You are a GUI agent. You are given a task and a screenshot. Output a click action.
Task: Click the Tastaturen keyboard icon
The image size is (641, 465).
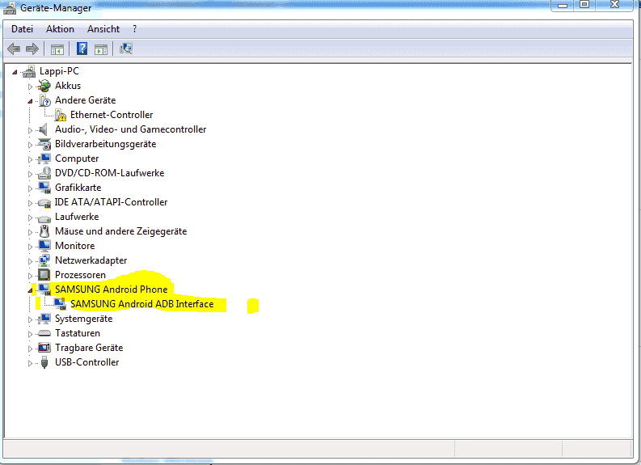coord(44,333)
